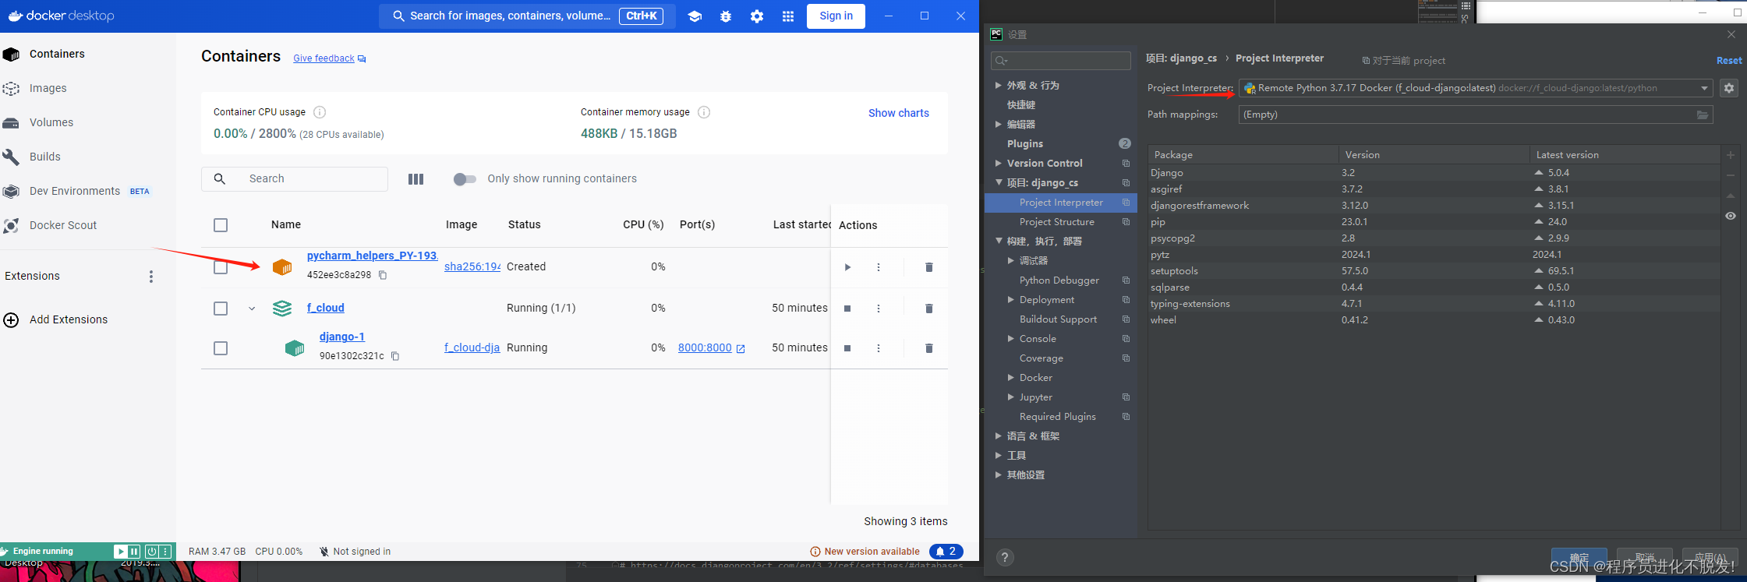
Task: Click New version available notice
Action: click(865, 552)
